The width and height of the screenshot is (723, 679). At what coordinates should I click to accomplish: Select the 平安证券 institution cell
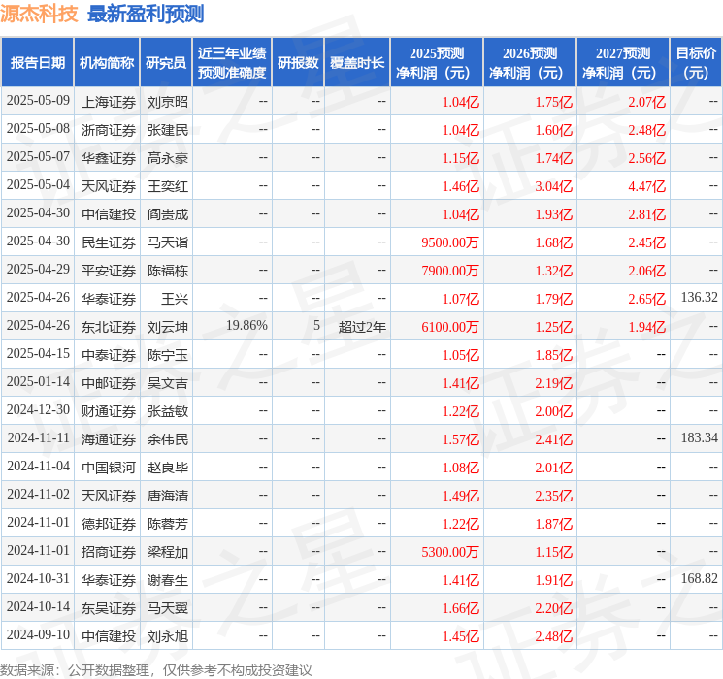pos(109,271)
